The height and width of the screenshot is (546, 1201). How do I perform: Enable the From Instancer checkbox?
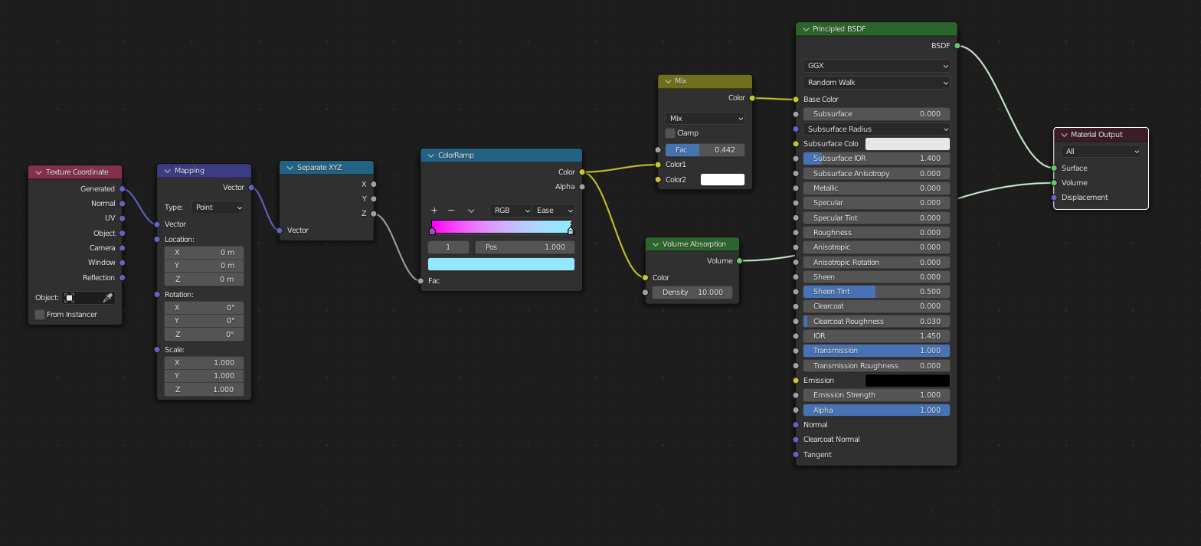(x=40, y=315)
